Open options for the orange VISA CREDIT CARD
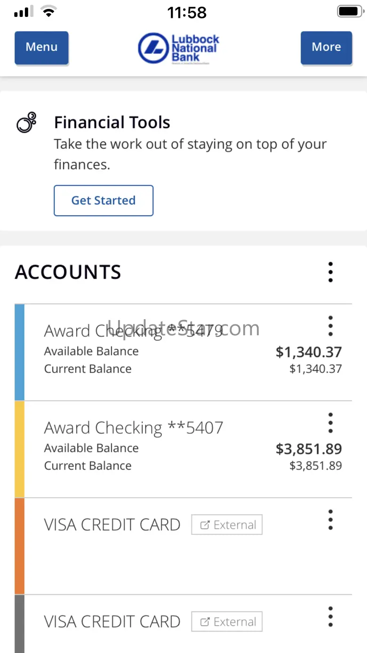Image resolution: width=367 pixels, height=653 pixels. pyautogui.click(x=330, y=520)
